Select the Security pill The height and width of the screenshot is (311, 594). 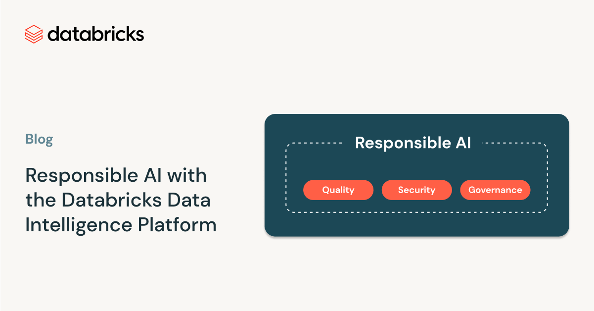pyautogui.click(x=416, y=190)
